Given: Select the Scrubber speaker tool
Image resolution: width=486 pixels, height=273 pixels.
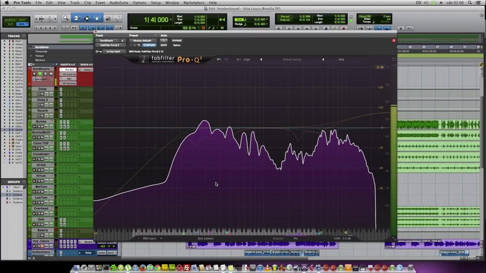Looking at the screenshot, I should 108,18.
